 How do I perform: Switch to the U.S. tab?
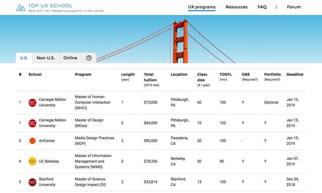click(x=24, y=58)
